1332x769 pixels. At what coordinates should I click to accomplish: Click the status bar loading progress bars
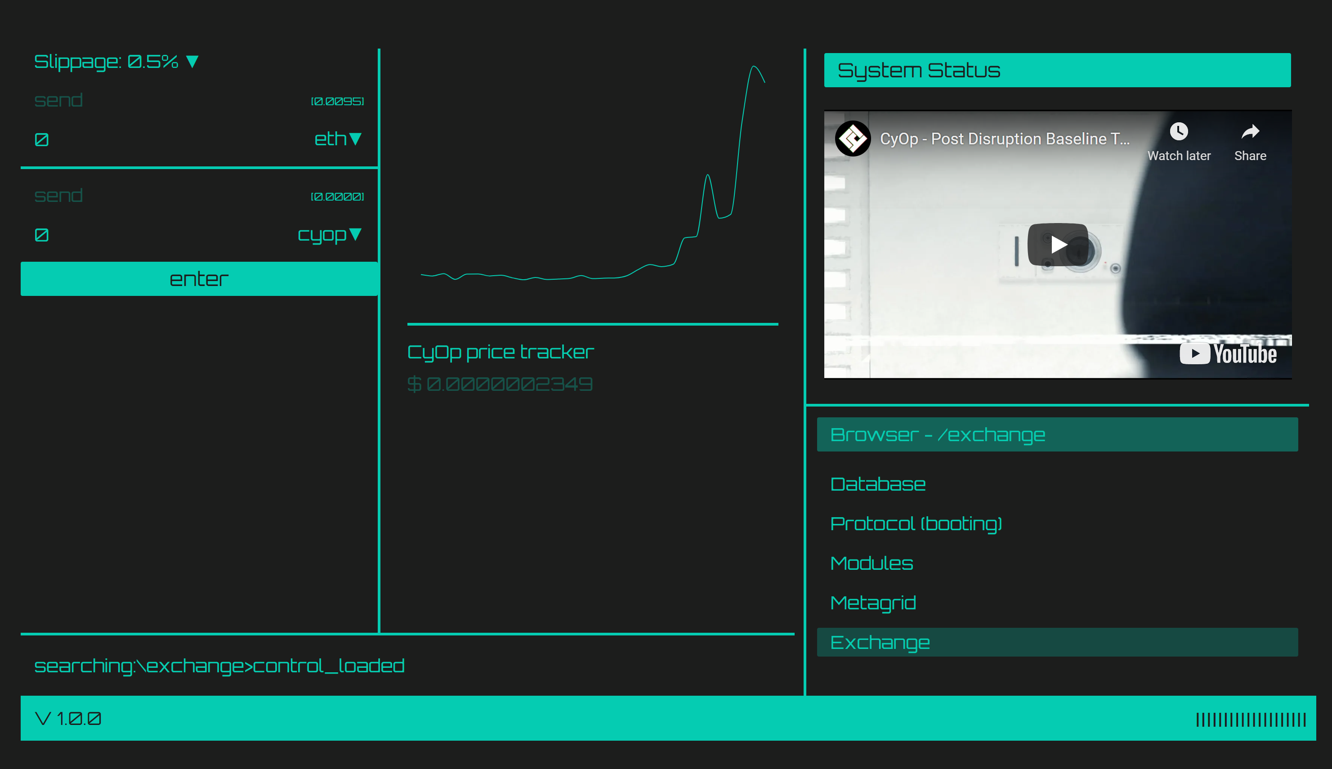[1251, 720]
